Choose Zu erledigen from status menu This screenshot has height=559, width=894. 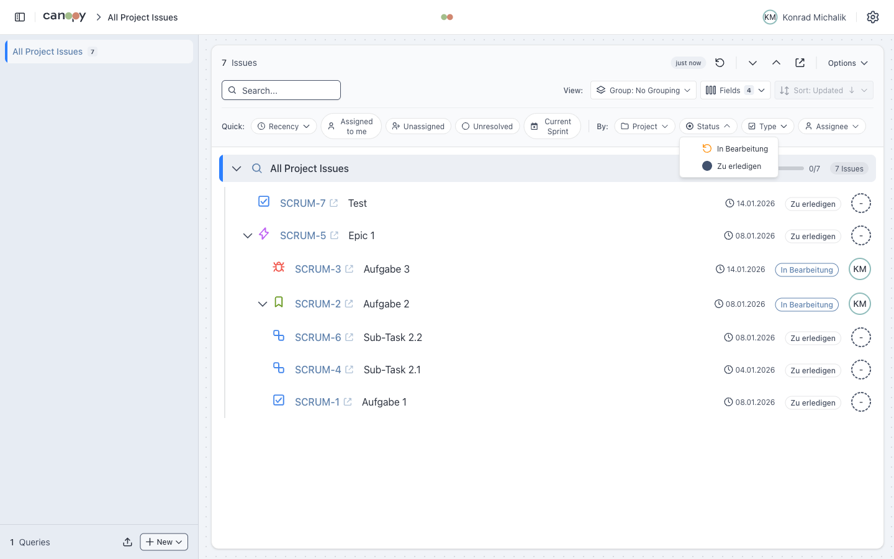pyautogui.click(x=732, y=166)
